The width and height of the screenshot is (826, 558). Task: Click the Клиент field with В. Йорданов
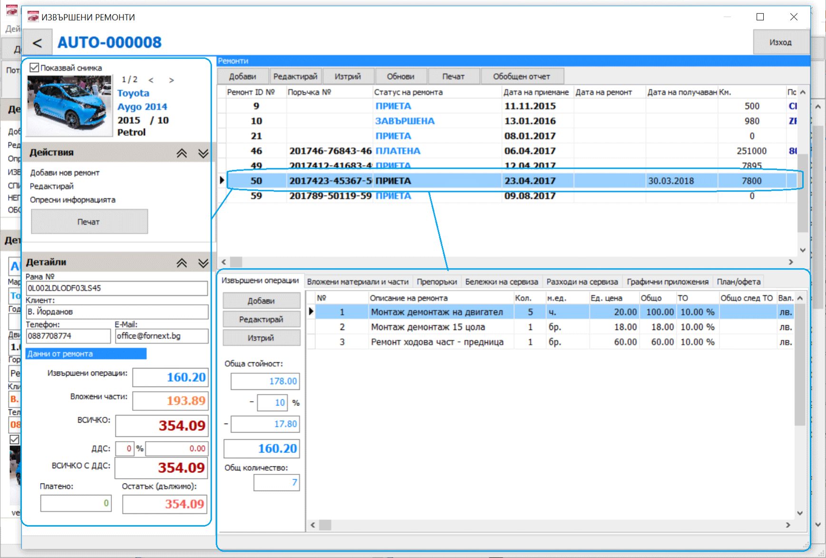click(x=117, y=312)
